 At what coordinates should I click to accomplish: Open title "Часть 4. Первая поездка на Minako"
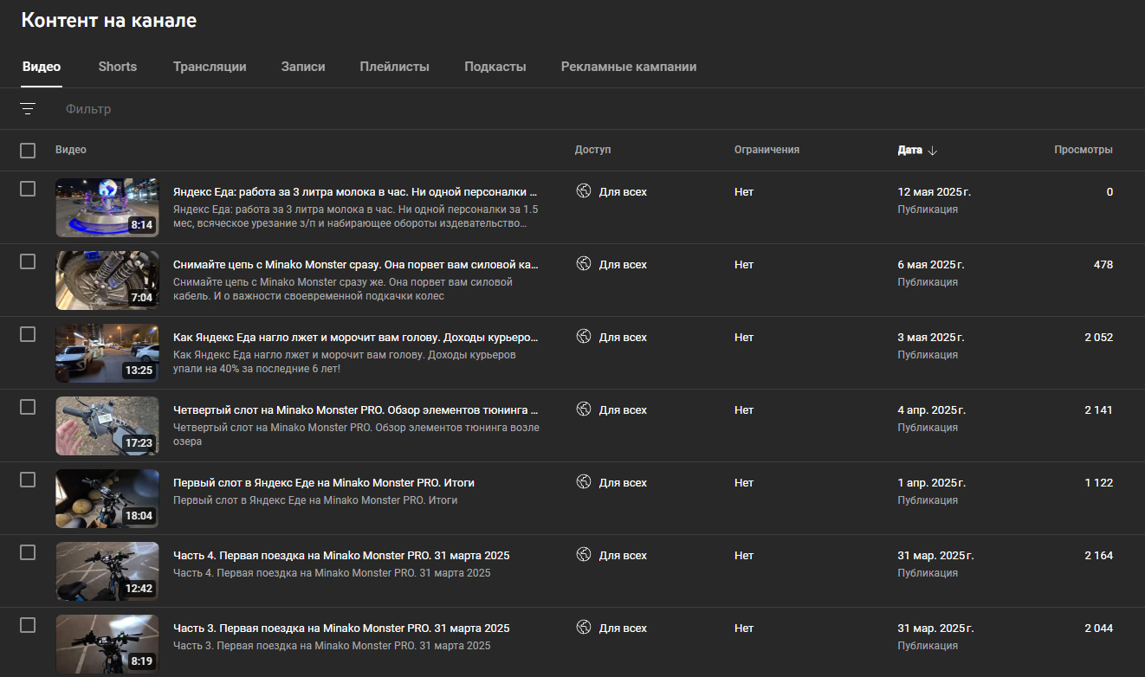[x=341, y=556]
